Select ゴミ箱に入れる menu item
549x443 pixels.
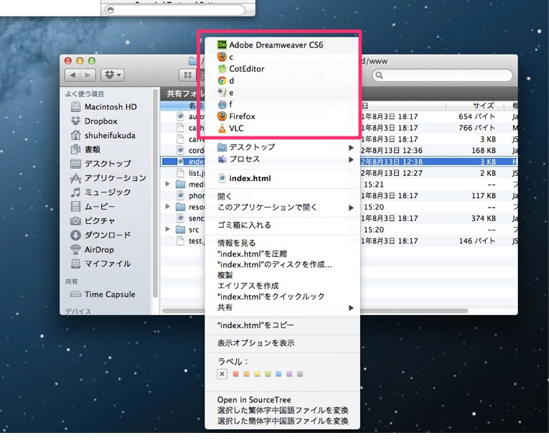click(x=245, y=225)
